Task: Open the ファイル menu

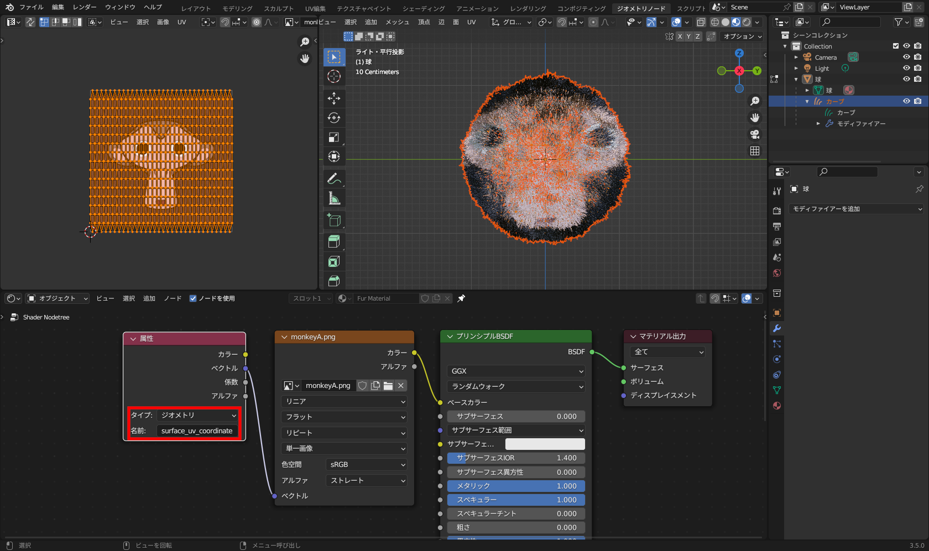Action: 32,7
